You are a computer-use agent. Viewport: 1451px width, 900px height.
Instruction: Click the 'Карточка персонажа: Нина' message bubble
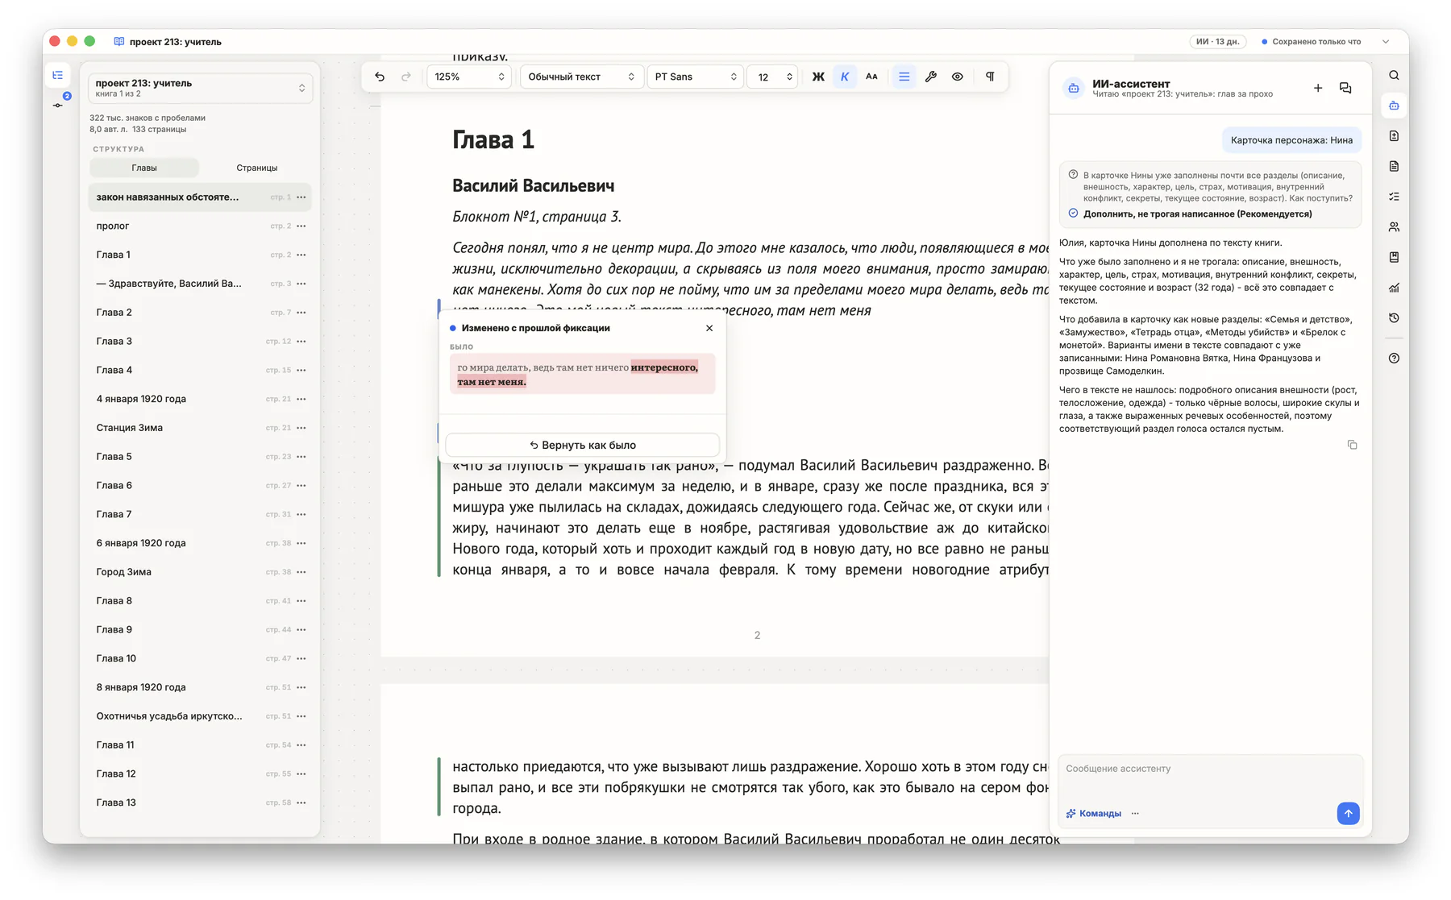(1291, 140)
